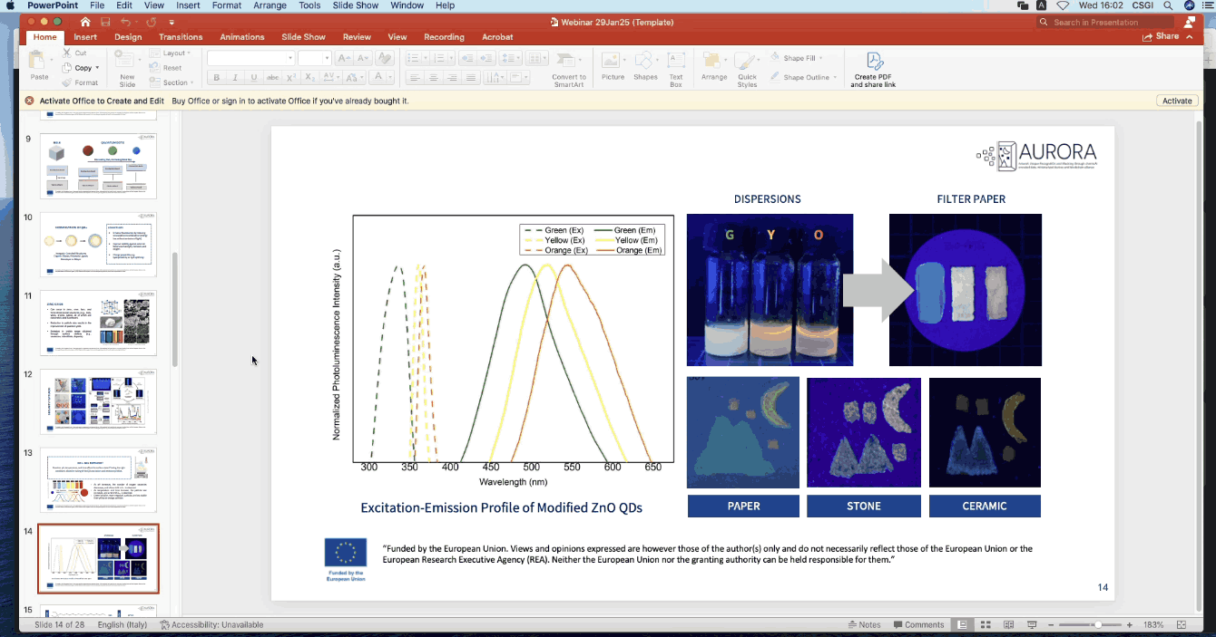Click the Redo icon in the title bar

[151, 22]
